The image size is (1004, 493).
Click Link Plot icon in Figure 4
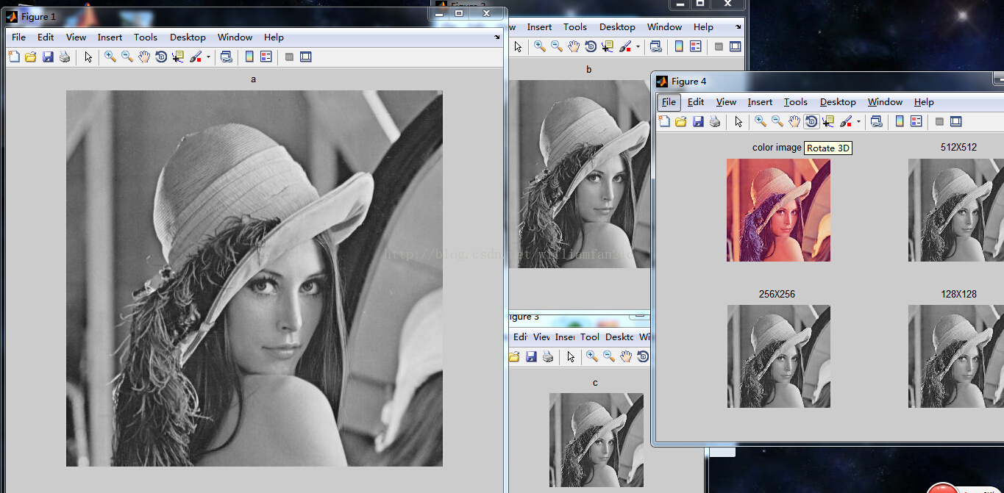pyautogui.click(x=876, y=121)
